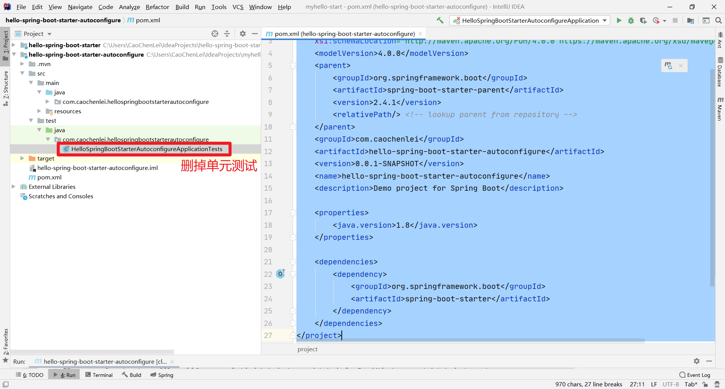This screenshot has width=725, height=389.
Task: Dismiss the Maven reload popup
Action: tap(681, 66)
